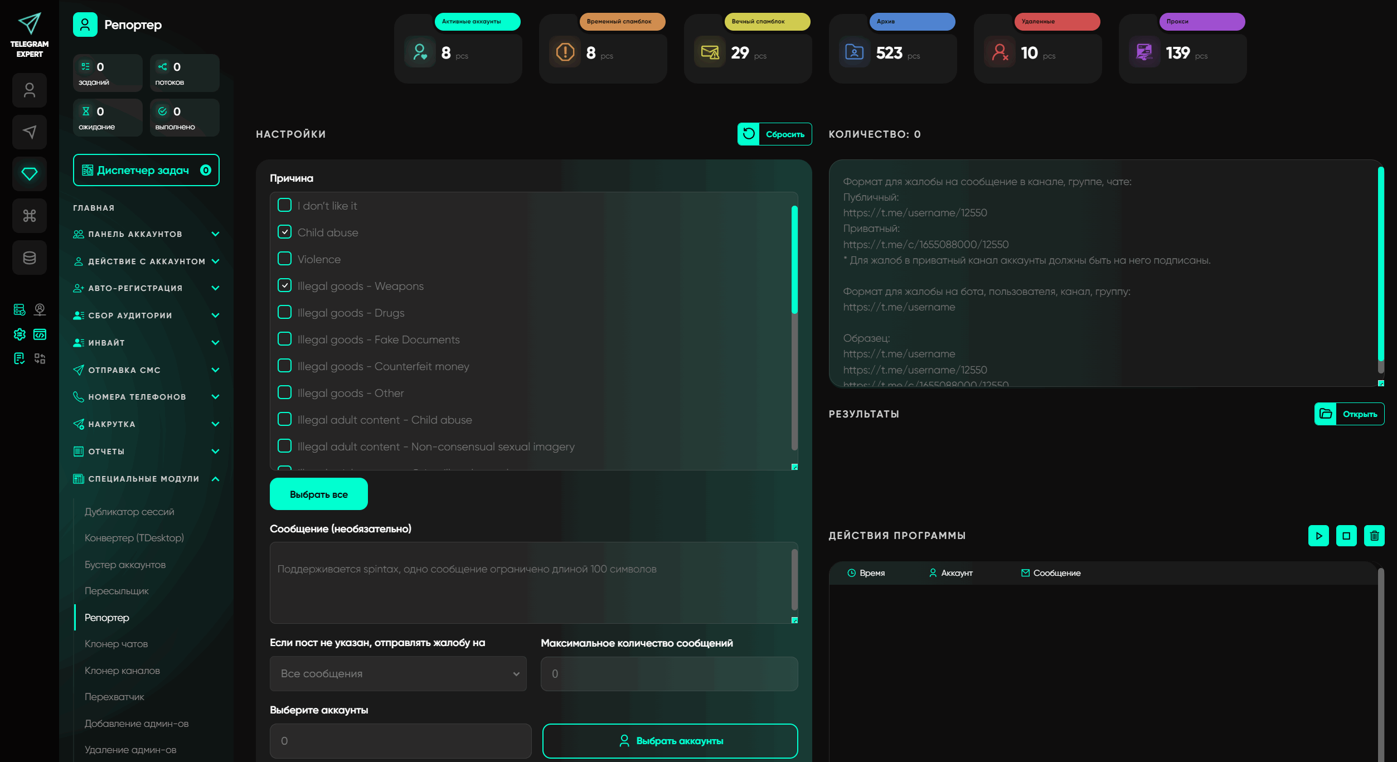The height and width of the screenshot is (762, 1397).
Task: Enable 'Illegal goods - Drugs' checkbox
Action: [x=284, y=312]
